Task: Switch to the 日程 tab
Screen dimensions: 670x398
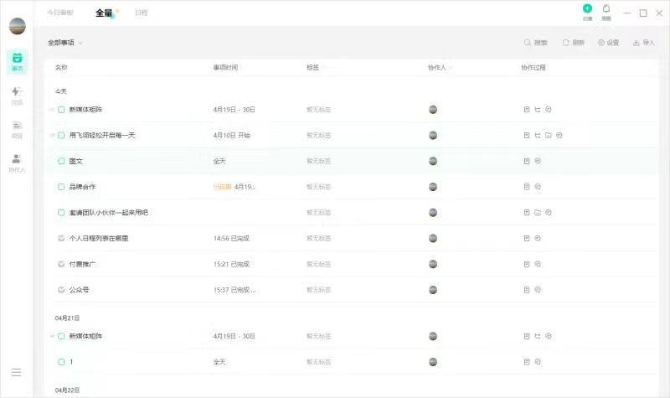Action: (141, 13)
